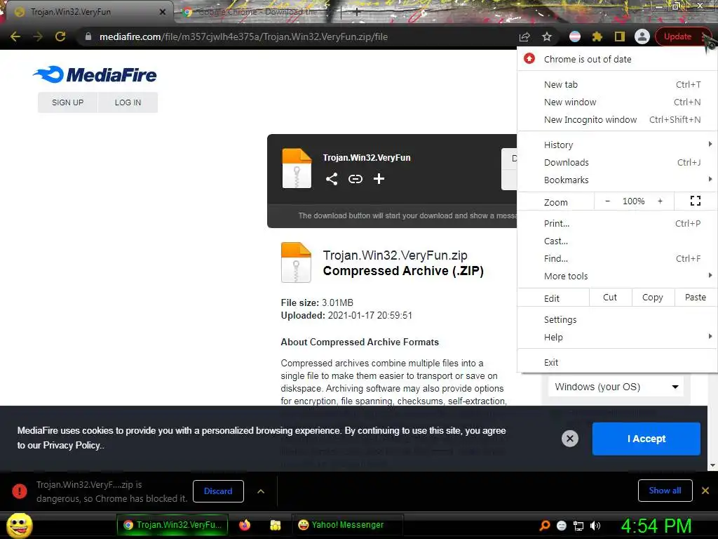Dismiss the cookie banner with X icon
718x539 pixels.
pos(569,439)
